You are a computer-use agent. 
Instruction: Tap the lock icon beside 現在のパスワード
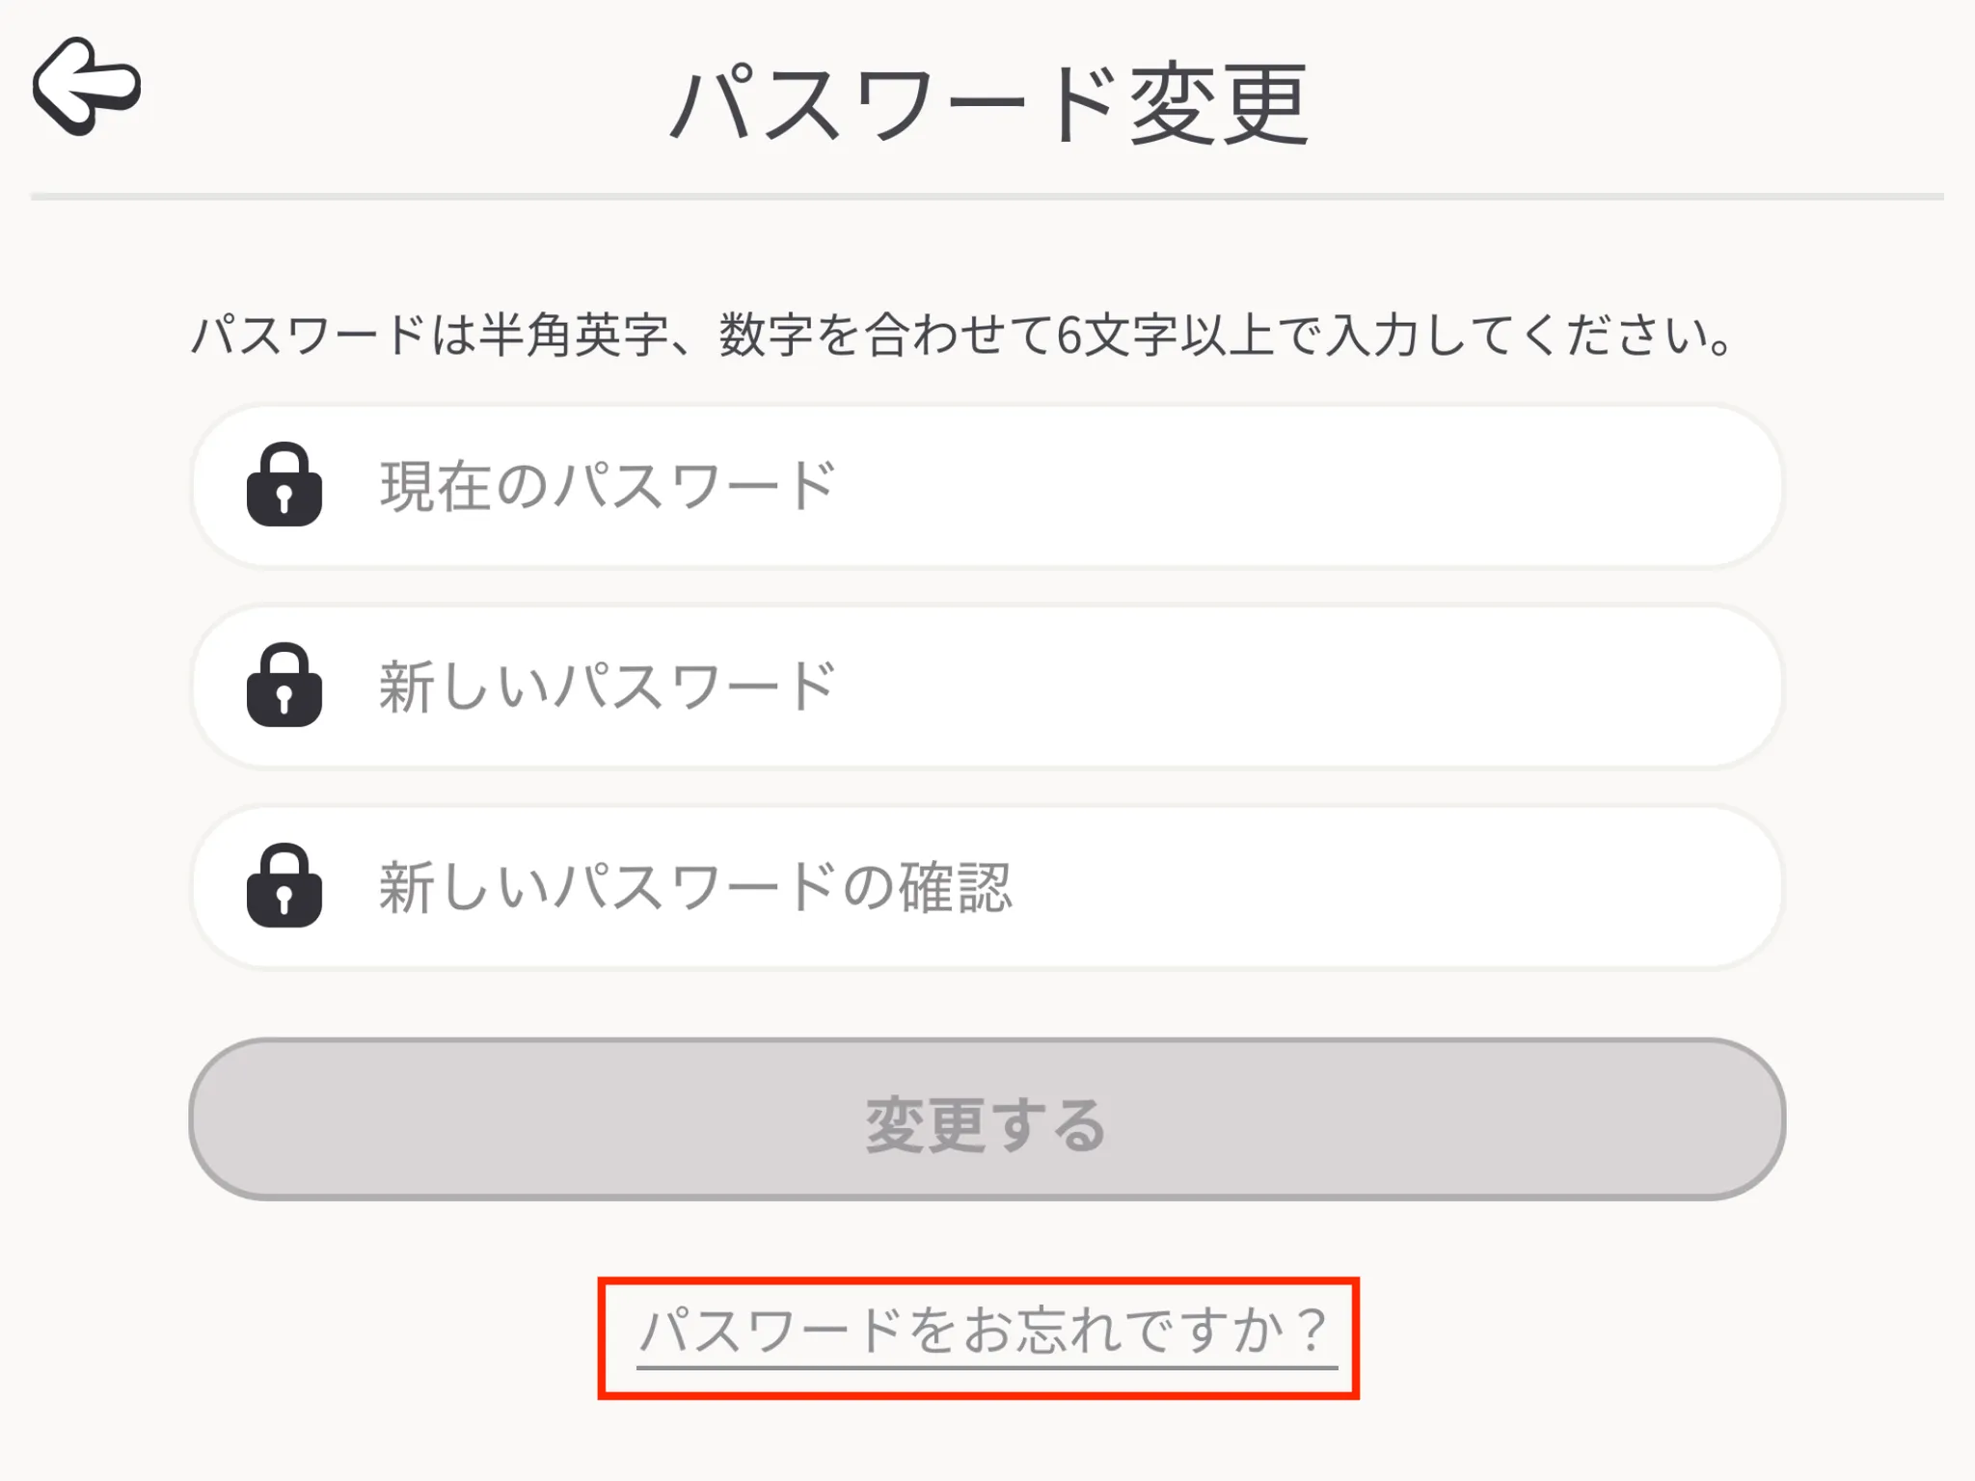point(284,485)
